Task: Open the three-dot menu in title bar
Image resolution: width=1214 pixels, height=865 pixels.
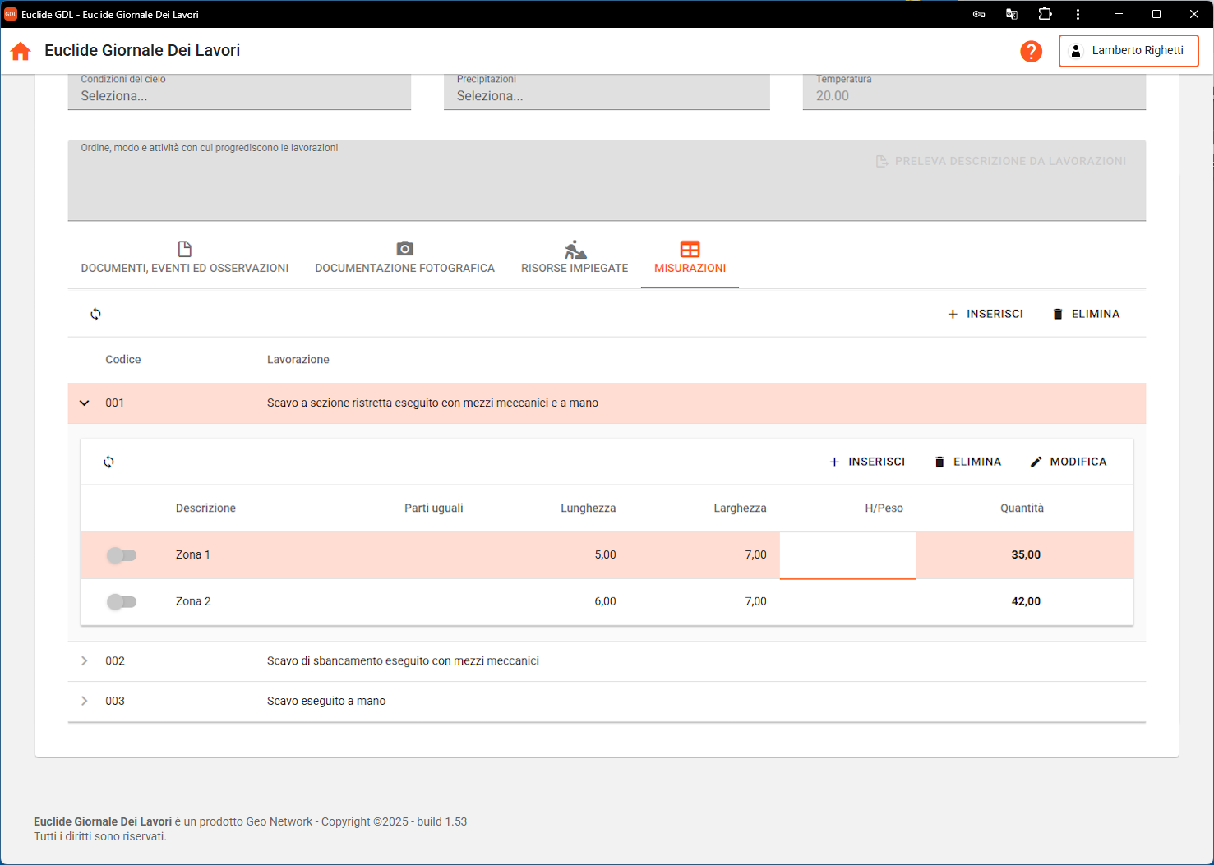Action: [1078, 14]
